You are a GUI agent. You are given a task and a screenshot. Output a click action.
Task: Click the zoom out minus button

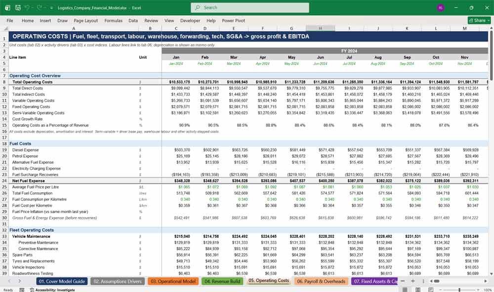click(440, 290)
